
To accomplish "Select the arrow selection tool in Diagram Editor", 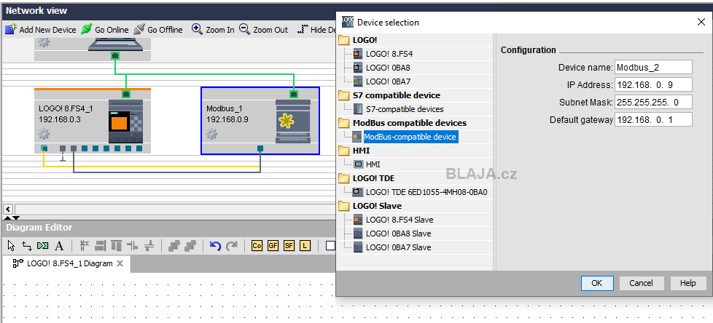I will tap(12, 246).
